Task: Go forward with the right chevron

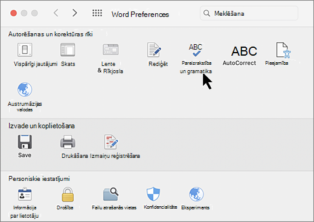Action: pos(75,13)
